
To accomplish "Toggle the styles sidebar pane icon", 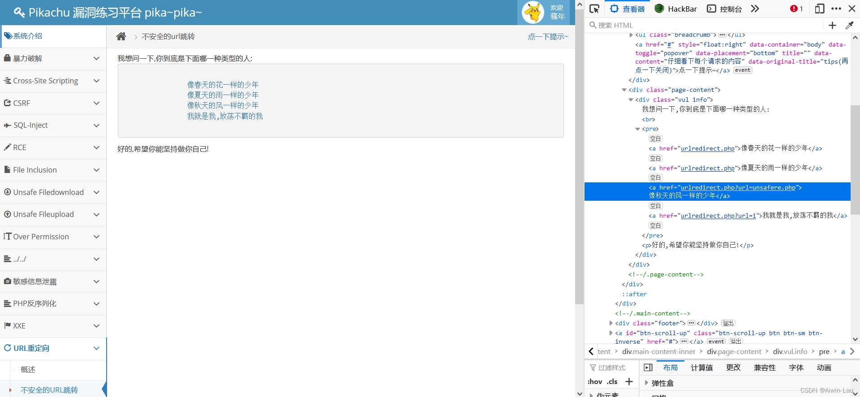I will tap(648, 368).
